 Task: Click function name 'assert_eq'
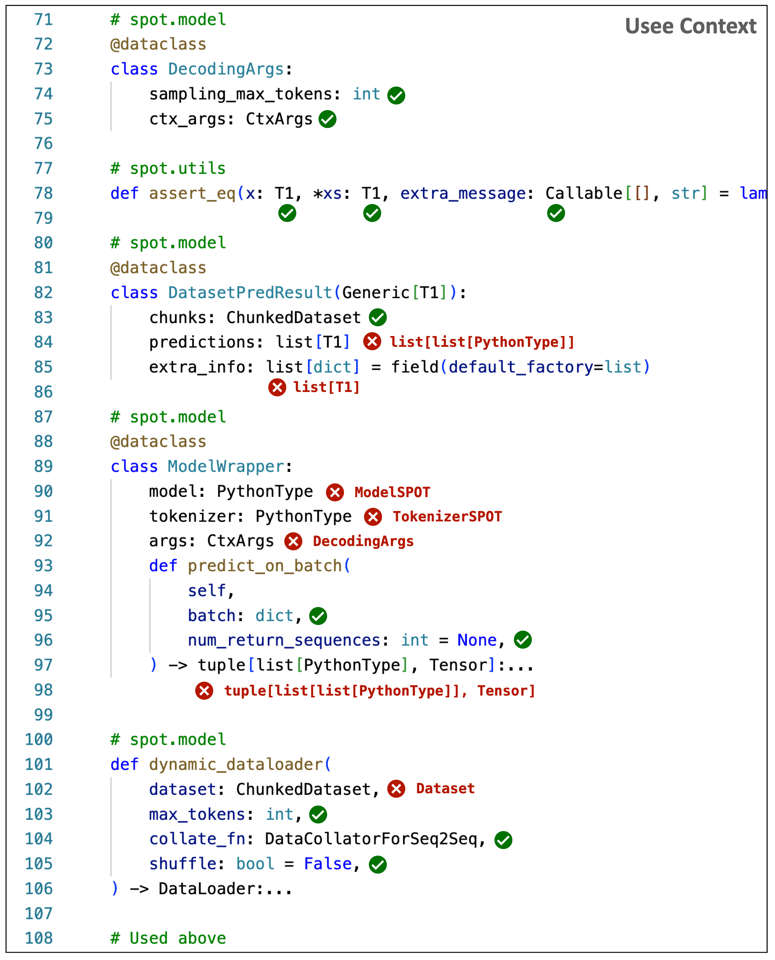pyautogui.click(x=192, y=194)
